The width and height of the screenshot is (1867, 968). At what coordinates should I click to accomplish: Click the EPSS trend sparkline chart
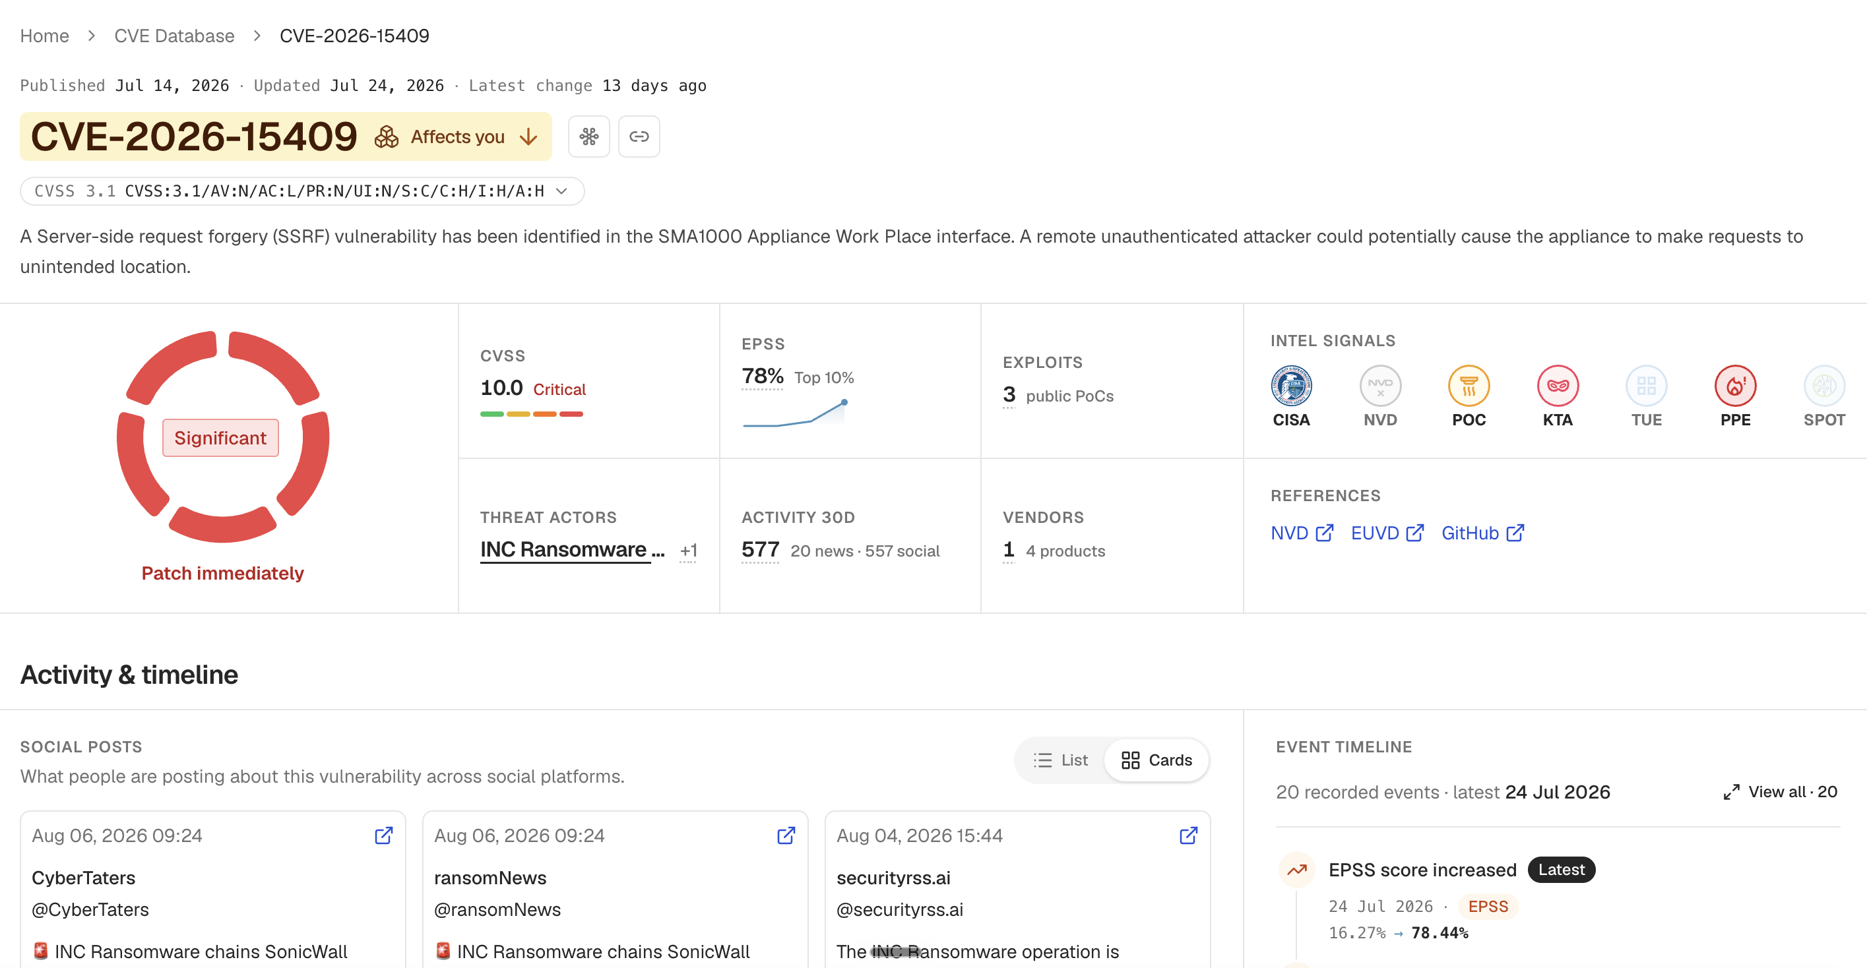point(795,413)
